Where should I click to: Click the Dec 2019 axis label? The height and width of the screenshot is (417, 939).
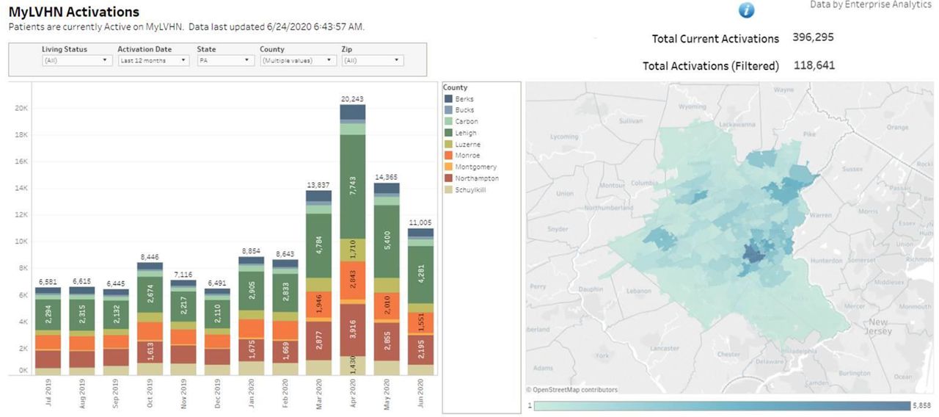click(x=217, y=394)
